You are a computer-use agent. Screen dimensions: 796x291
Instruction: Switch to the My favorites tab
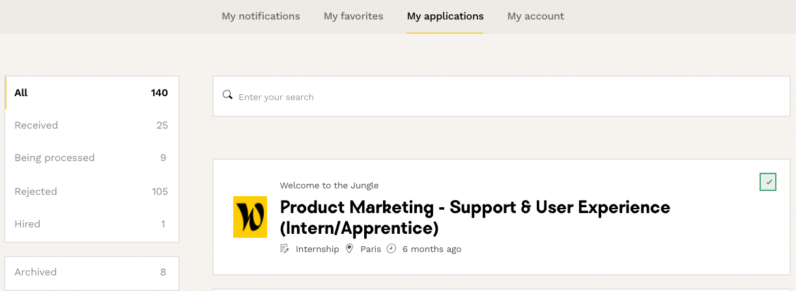353,16
